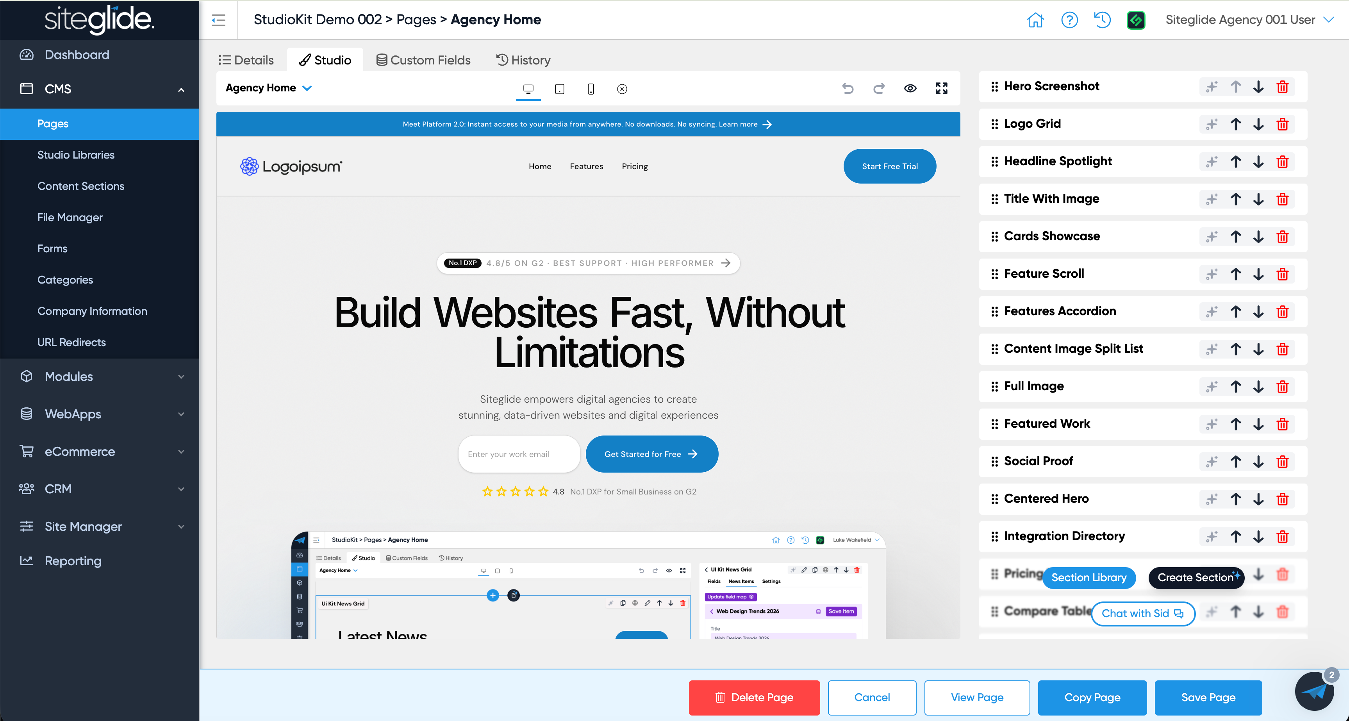
Task: Move Headline Spotlight section down
Action: pos(1258,162)
